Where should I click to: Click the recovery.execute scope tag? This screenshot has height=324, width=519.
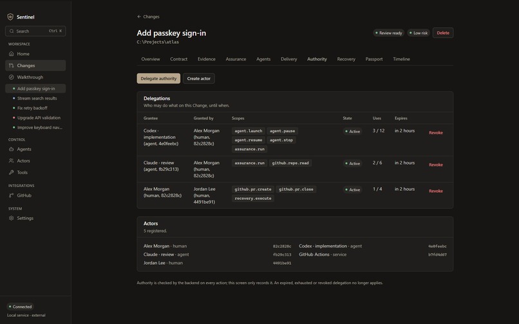tap(253, 199)
